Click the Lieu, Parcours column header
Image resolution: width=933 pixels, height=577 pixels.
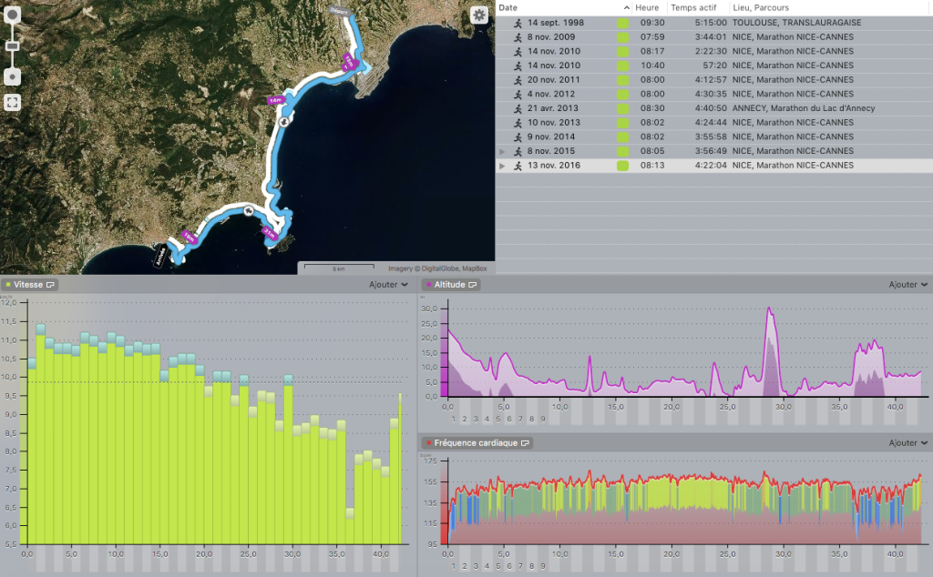764,7
